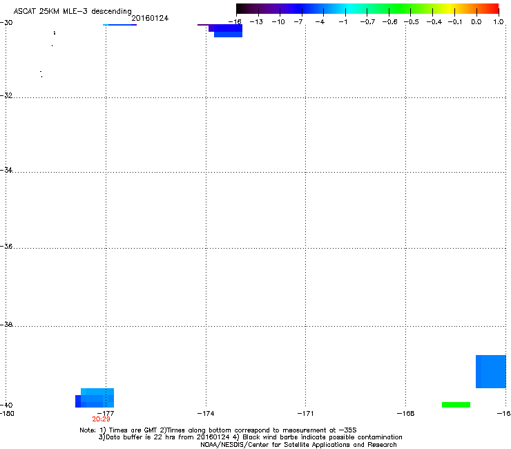Screen dimensions: 511x449
Task: Click the -32 latitude axis label
Action: 6,95
